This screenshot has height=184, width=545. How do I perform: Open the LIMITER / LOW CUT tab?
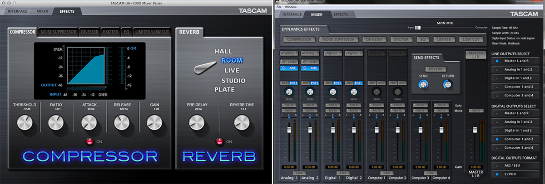pyautogui.click(x=153, y=32)
